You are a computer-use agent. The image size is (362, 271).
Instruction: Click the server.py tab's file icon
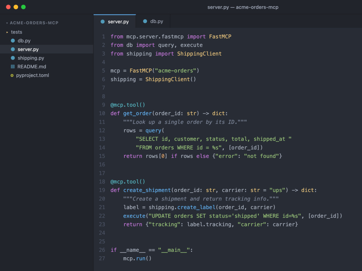click(x=103, y=22)
